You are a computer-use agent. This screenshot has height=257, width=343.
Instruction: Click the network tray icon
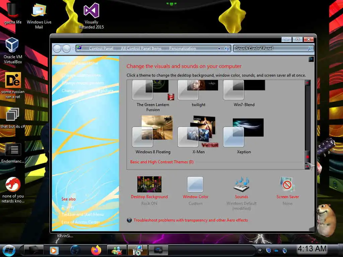coord(276,250)
